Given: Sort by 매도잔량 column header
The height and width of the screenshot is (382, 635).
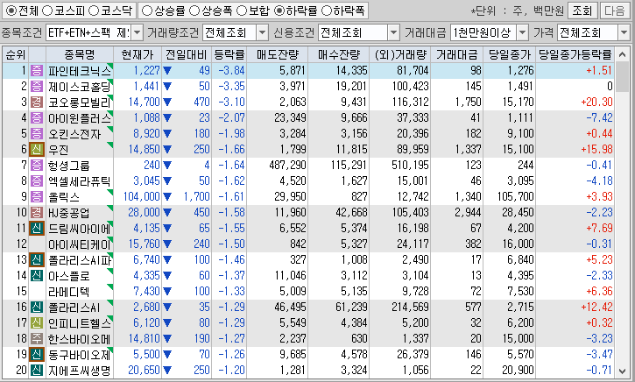Looking at the screenshot, I should coord(278,54).
